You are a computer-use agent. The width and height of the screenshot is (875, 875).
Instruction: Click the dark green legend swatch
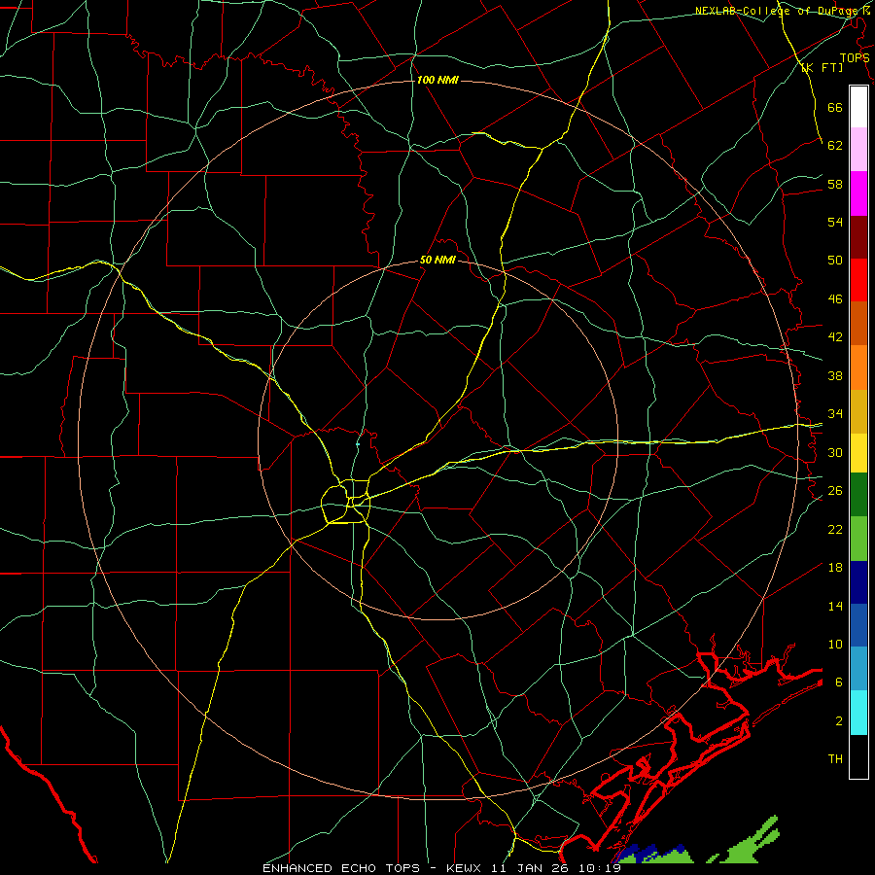[x=858, y=494]
